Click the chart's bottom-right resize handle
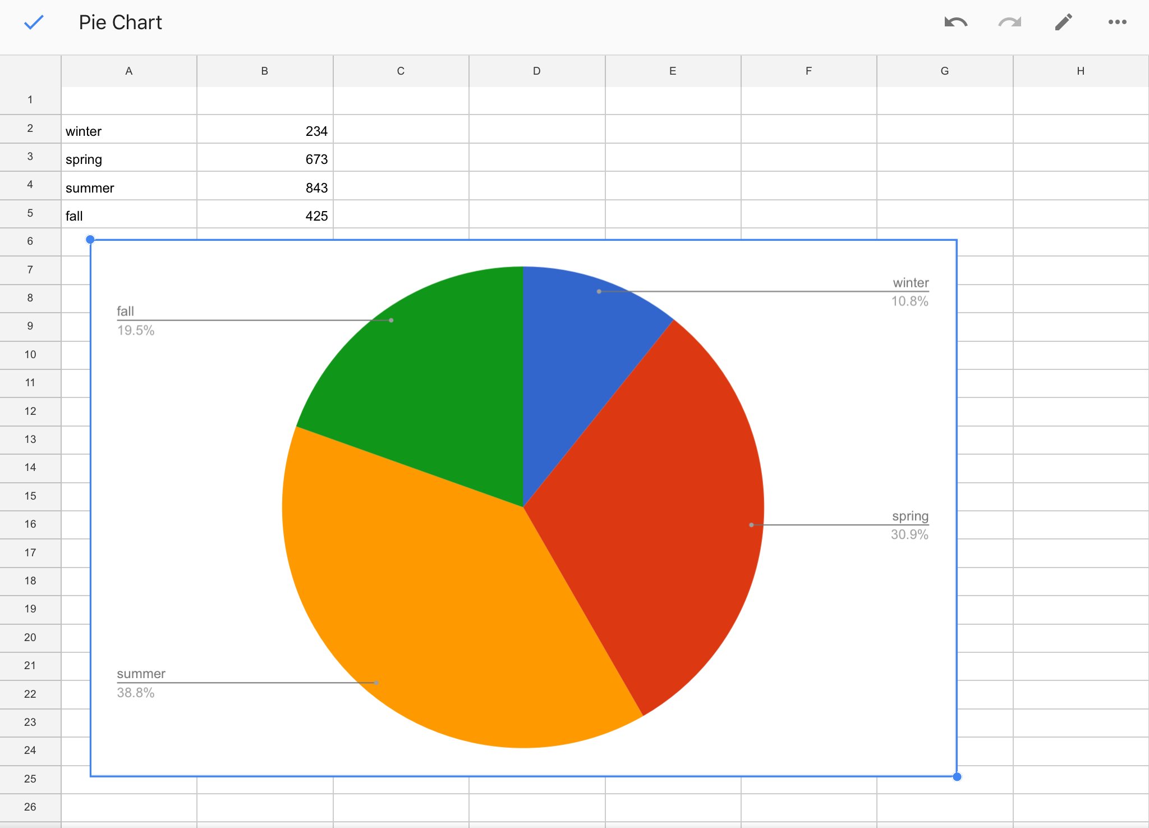This screenshot has height=828, width=1149. tap(957, 777)
